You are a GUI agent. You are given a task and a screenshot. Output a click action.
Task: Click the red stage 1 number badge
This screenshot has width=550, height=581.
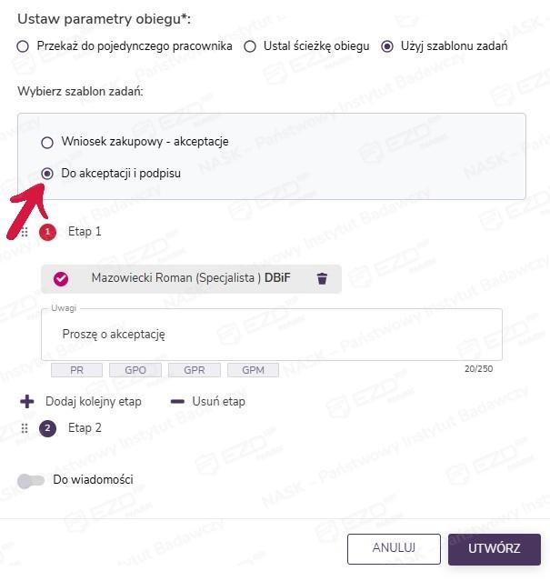[x=48, y=232]
